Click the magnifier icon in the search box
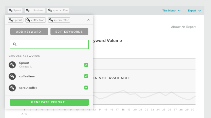Viewport: 211px width, 118px height. (15, 44)
